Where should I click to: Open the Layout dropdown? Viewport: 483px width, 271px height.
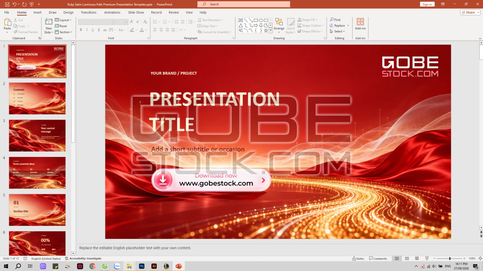click(x=63, y=20)
